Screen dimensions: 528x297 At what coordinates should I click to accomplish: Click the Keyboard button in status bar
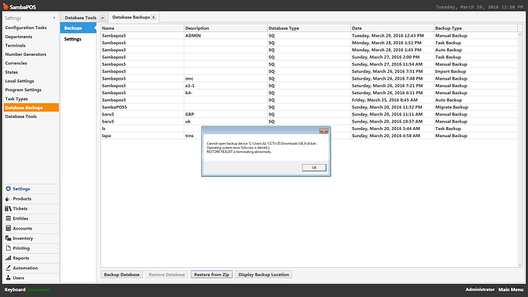15,289
